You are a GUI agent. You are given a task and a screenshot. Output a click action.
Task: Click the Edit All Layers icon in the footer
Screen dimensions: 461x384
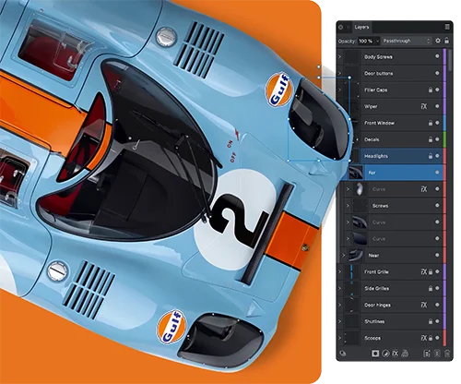[343, 354]
